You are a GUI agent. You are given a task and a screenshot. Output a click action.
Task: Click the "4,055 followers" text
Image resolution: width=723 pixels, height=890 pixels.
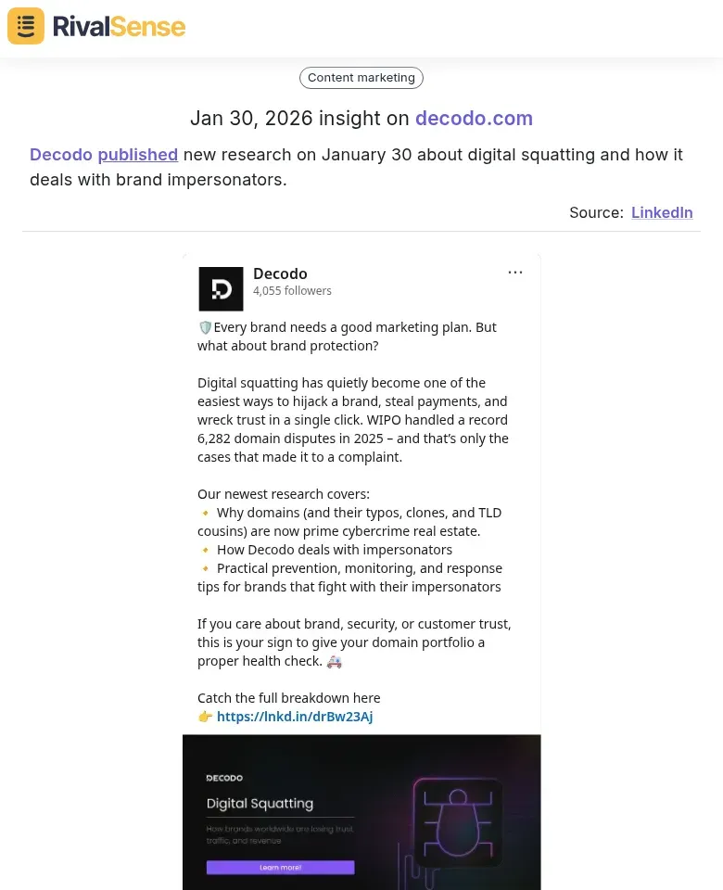pos(292,290)
